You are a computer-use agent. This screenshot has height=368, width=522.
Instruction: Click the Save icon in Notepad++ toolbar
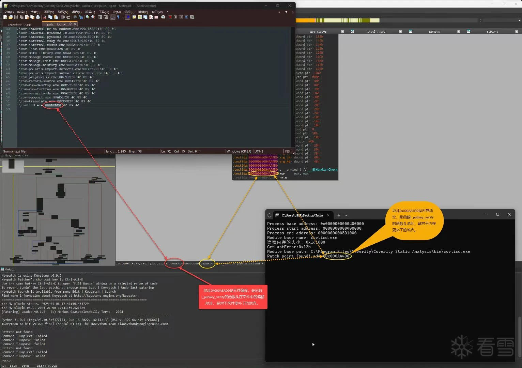16,17
